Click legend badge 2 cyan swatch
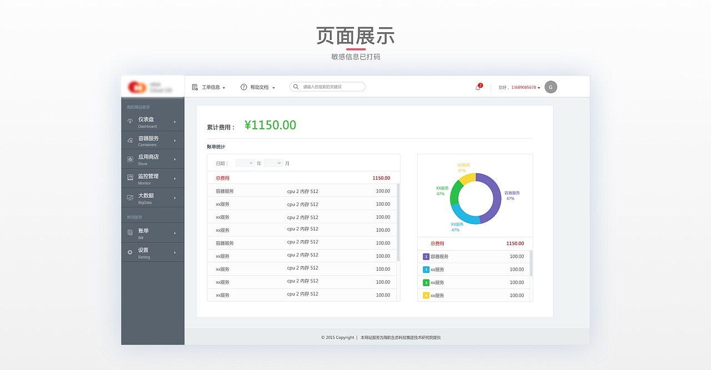The width and height of the screenshot is (711, 370). point(426,270)
